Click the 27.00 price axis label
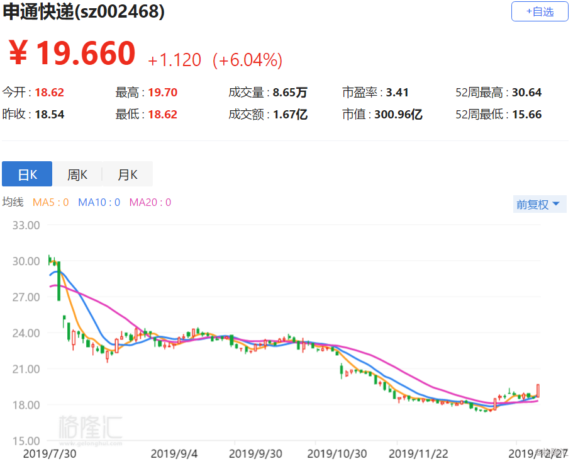Viewport: 573px width, 461px height. pos(26,297)
